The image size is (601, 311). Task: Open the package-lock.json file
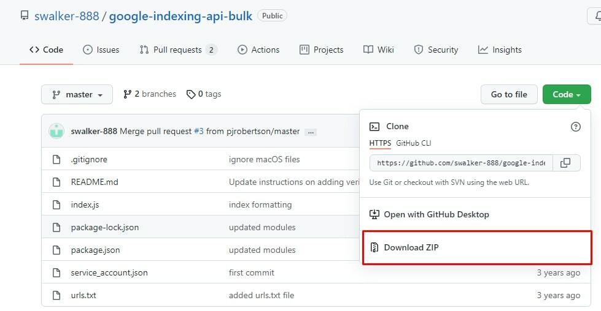click(104, 227)
